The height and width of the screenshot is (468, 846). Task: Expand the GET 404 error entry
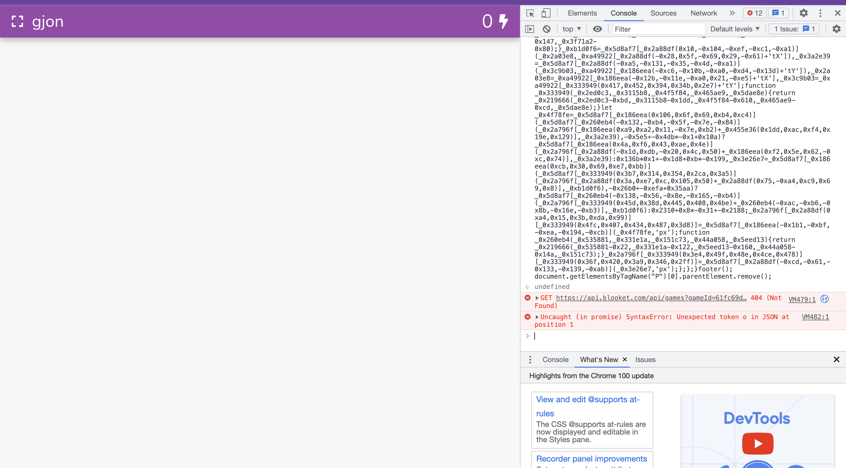tap(537, 298)
